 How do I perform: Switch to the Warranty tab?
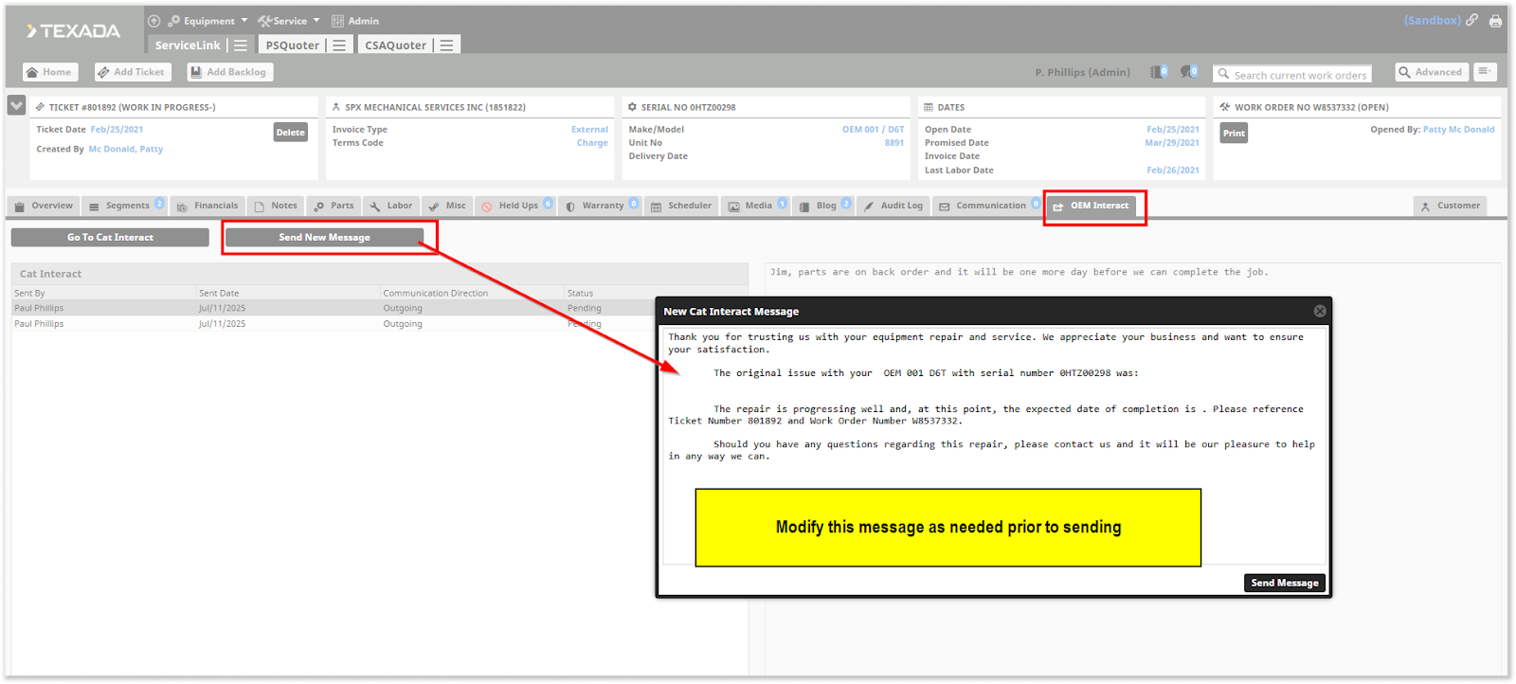coord(601,206)
